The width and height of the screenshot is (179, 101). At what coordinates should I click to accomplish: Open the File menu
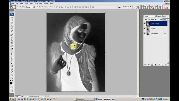[x=13, y=4]
